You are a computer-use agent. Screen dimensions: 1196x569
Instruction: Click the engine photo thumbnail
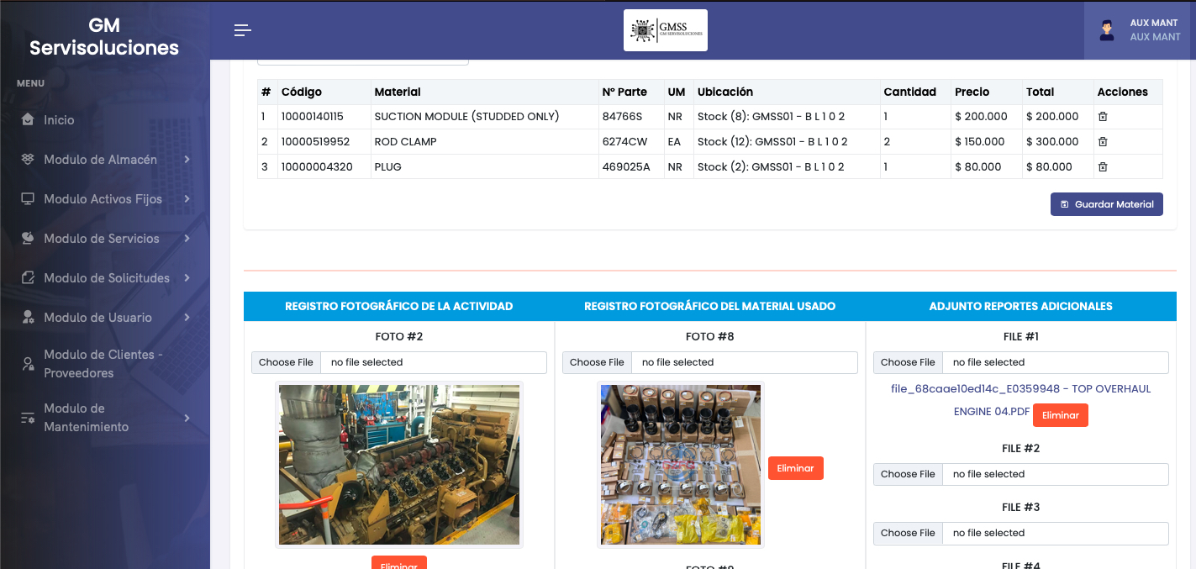pyautogui.click(x=399, y=465)
